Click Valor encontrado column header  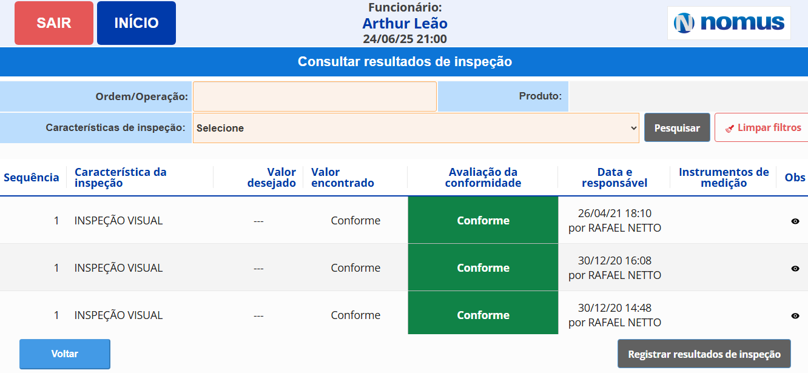(342, 178)
